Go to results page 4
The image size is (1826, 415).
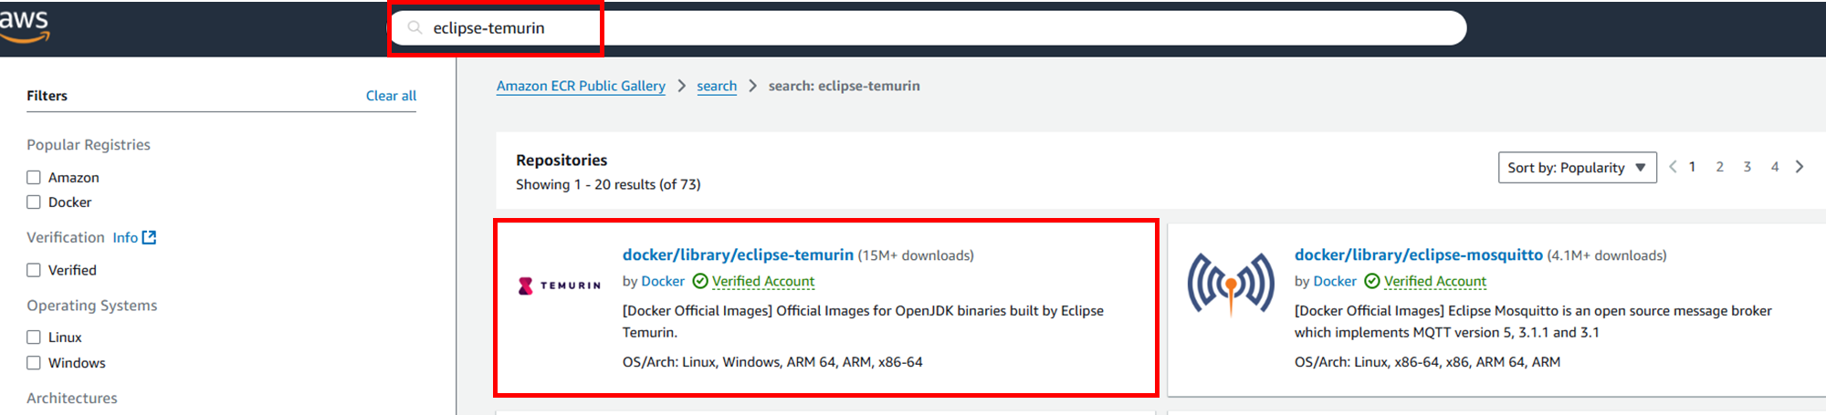pyautogui.click(x=1774, y=167)
